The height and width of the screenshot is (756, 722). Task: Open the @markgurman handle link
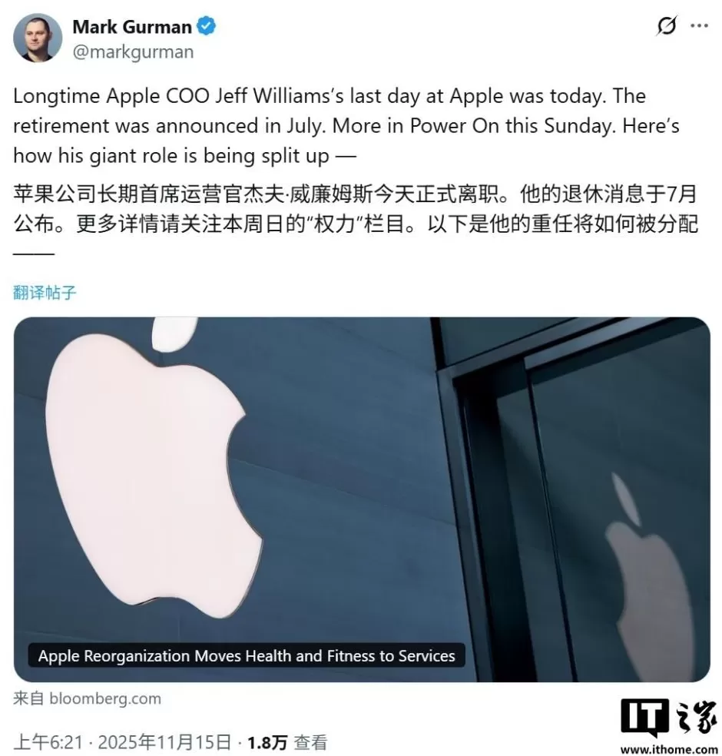133,51
